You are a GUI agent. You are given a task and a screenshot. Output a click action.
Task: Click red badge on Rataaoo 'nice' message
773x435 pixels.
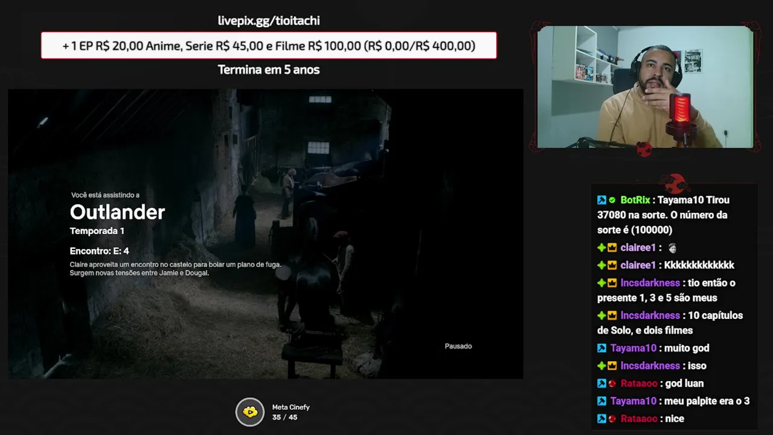point(612,419)
